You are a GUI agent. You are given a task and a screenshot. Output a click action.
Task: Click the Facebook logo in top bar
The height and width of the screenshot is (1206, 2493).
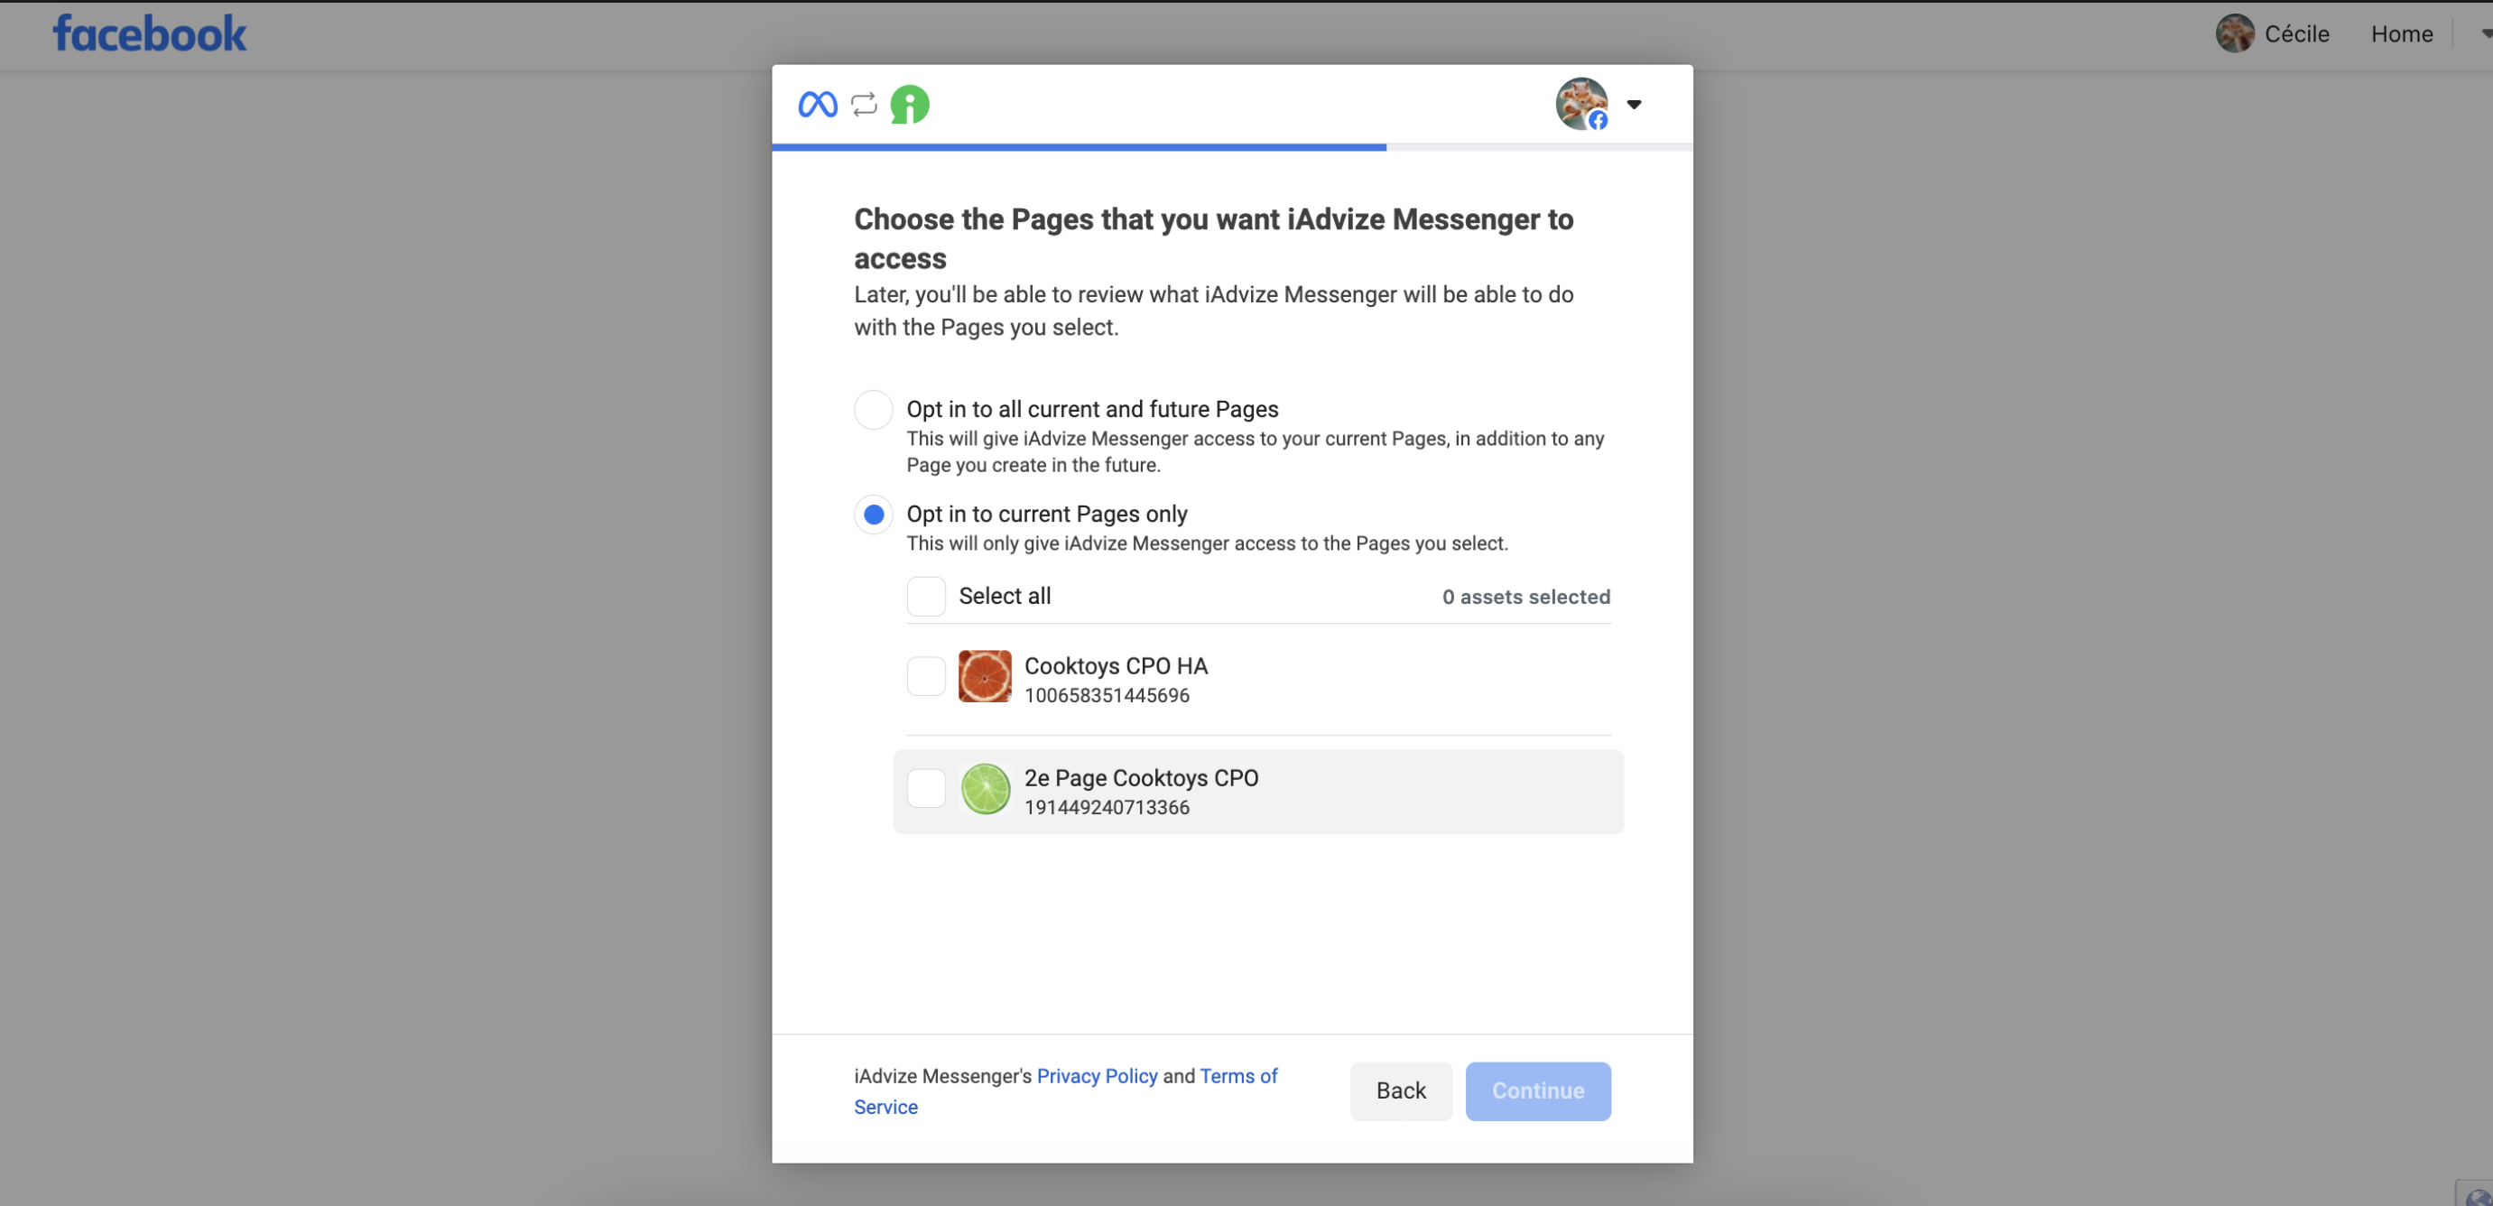(150, 34)
